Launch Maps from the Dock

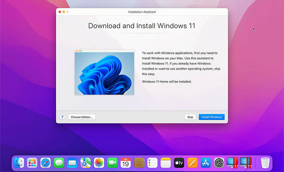(86, 163)
